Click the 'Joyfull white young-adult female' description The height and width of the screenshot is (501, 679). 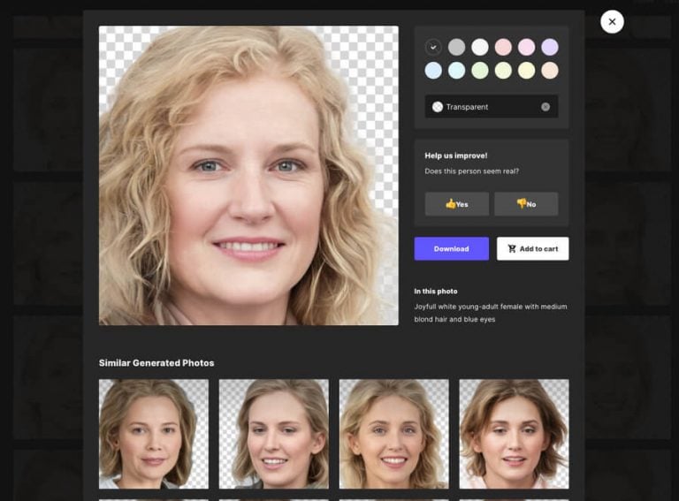coord(490,313)
